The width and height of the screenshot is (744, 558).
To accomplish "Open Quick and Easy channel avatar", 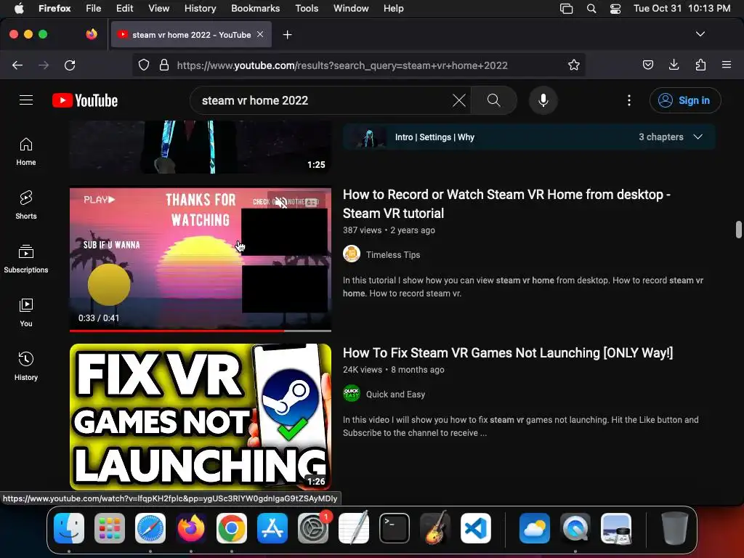I will tap(352, 394).
